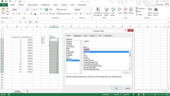Click the AutoSum sigma icon

137,8
